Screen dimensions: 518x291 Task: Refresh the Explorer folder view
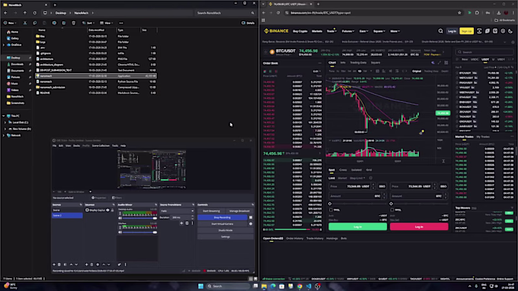[35, 13]
